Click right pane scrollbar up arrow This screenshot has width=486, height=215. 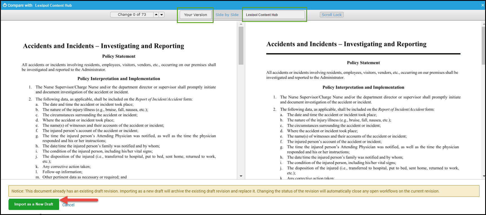coord(484,24)
